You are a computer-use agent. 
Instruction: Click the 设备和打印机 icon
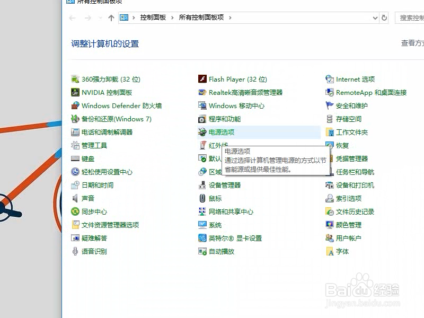(329, 185)
